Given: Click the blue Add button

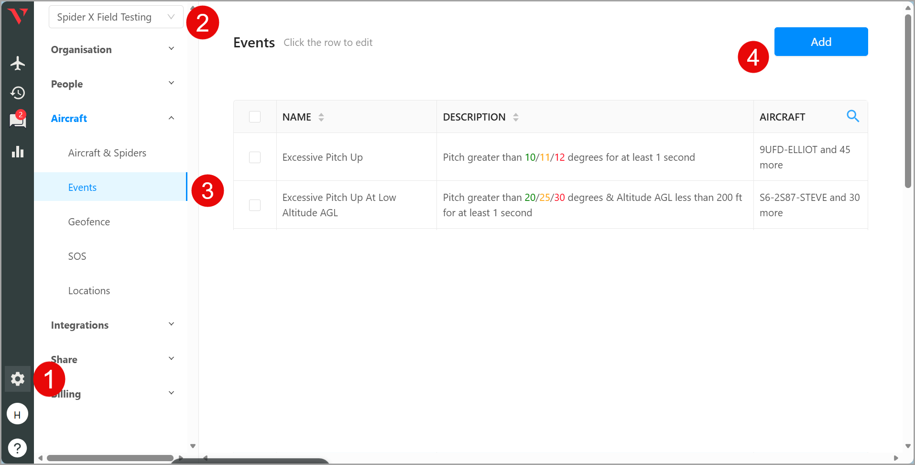Looking at the screenshot, I should tap(821, 42).
